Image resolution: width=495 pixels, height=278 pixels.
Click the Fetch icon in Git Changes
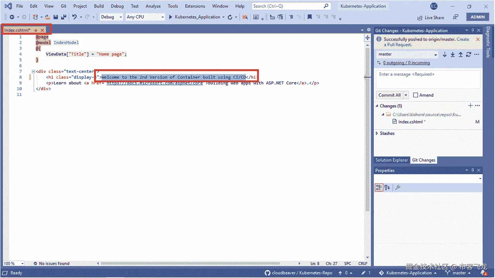[444, 54]
